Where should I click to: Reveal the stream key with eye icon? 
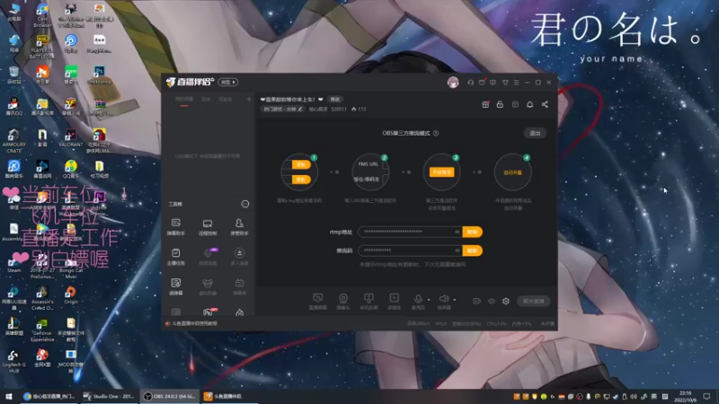pos(457,250)
